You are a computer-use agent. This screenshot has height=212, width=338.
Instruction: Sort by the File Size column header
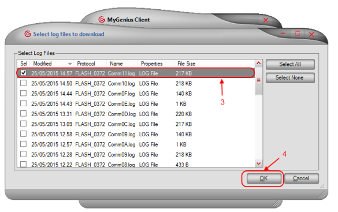[187, 64]
